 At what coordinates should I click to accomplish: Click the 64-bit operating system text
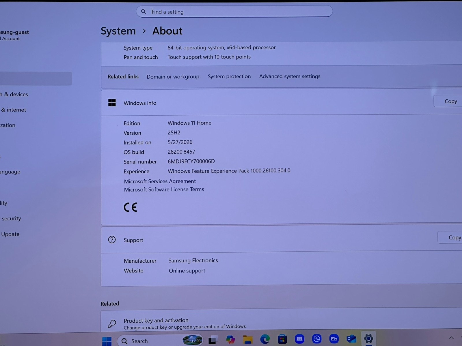221,48
